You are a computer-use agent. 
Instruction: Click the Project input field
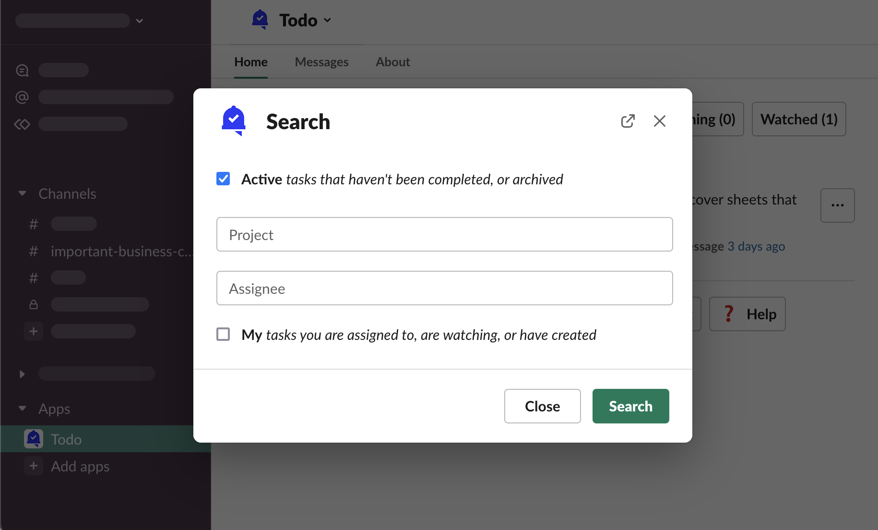[x=444, y=234]
